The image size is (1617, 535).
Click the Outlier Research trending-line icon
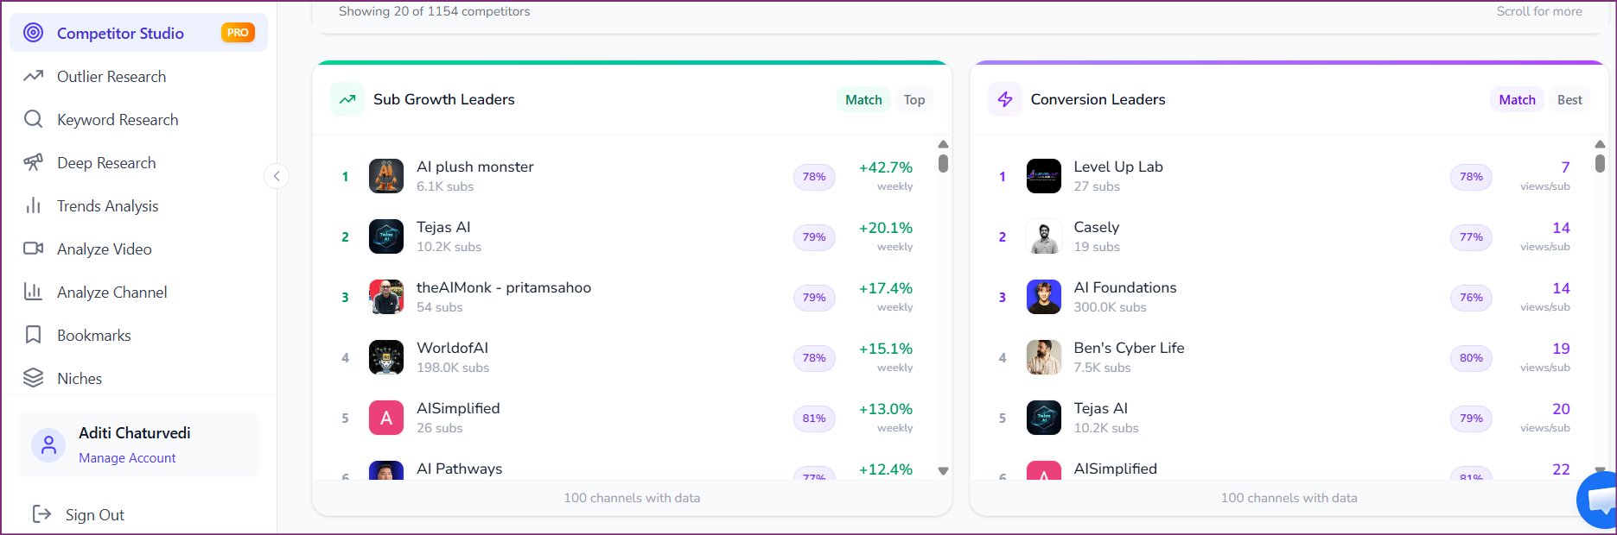click(33, 76)
